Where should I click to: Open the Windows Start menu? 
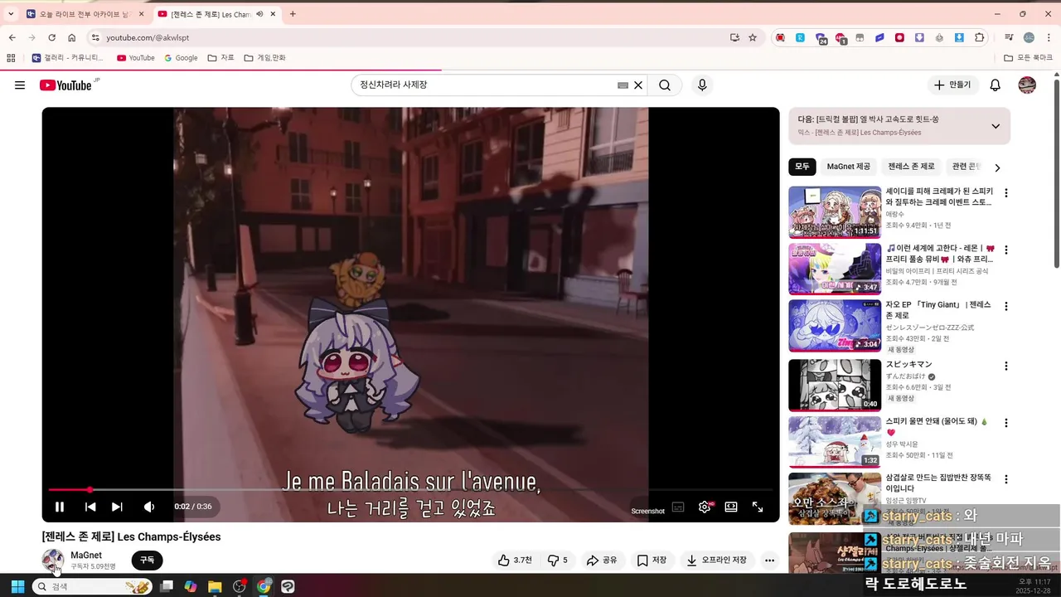tap(17, 586)
